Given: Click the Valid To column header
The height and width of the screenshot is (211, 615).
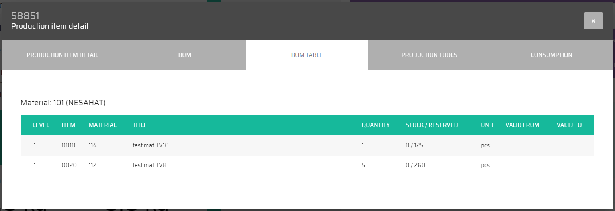Looking at the screenshot, I should pos(569,125).
